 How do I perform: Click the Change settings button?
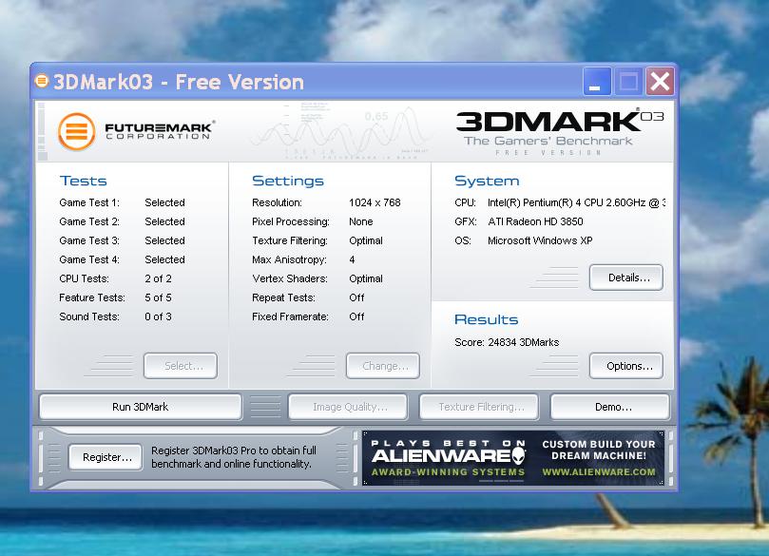point(382,366)
